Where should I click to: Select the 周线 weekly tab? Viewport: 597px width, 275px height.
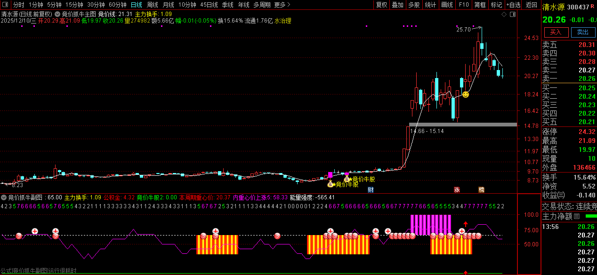coord(152,5)
